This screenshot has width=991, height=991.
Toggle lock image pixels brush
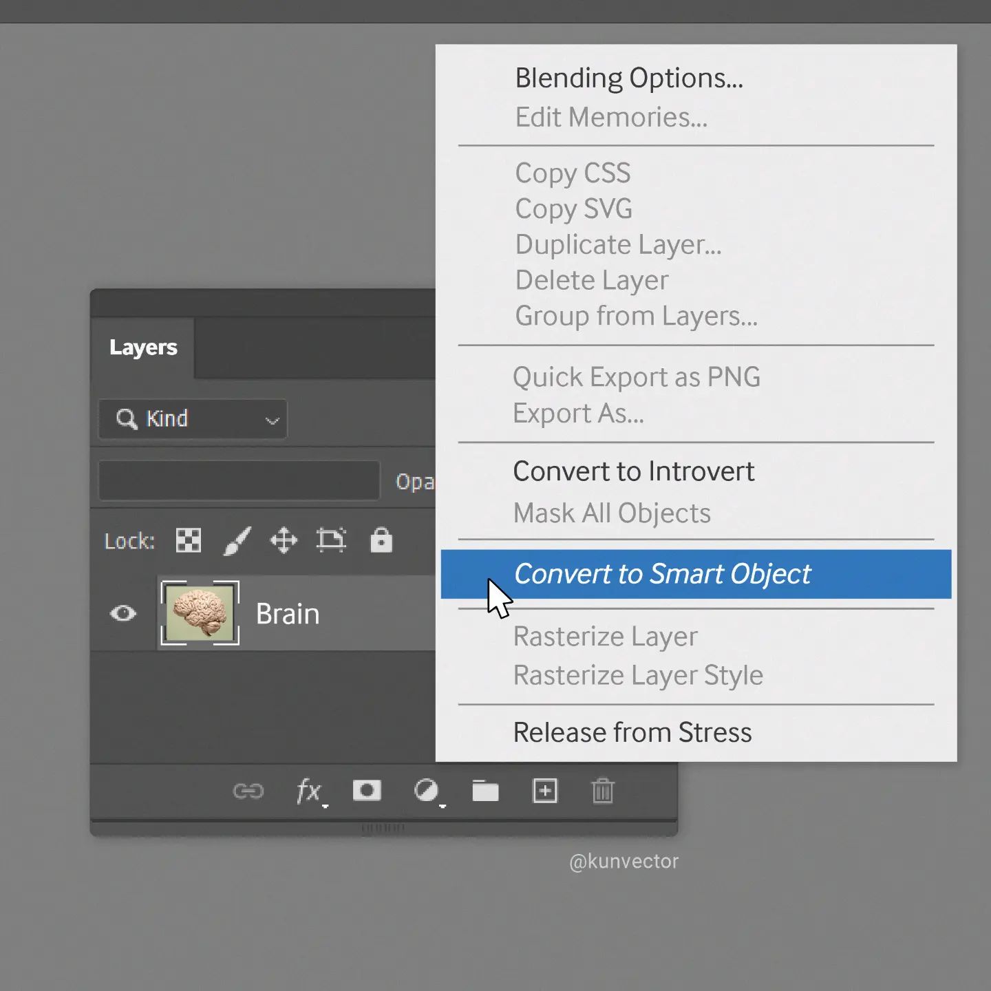click(x=237, y=541)
